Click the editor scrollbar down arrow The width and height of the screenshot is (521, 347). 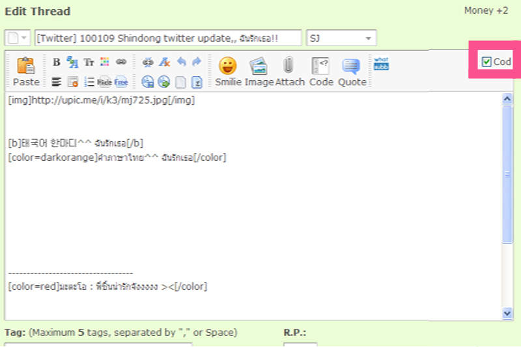pyautogui.click(x=507, y=313)
